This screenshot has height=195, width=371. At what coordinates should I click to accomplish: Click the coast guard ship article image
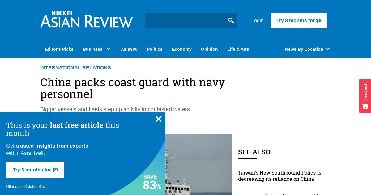pyautogui.click(x=198, y=165)
